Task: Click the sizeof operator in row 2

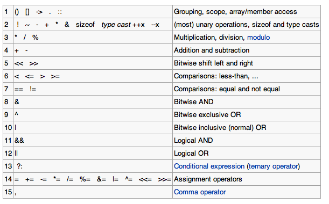Action: click(x=85, y=25)
